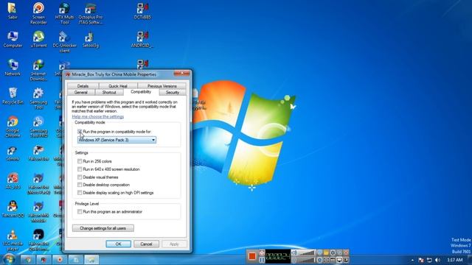Launch Screen Recorder desktop shortcut
This screenshot has width=472, height=265.
coord(38,13)
